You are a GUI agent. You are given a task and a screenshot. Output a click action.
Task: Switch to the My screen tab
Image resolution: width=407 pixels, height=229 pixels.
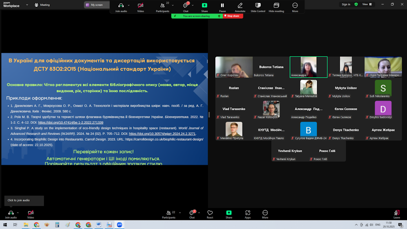96,5
